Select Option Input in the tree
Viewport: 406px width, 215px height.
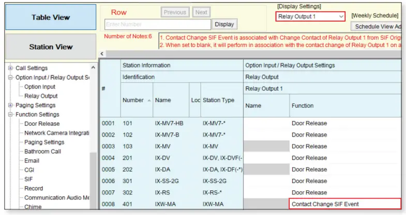click(x=40, y=87)
